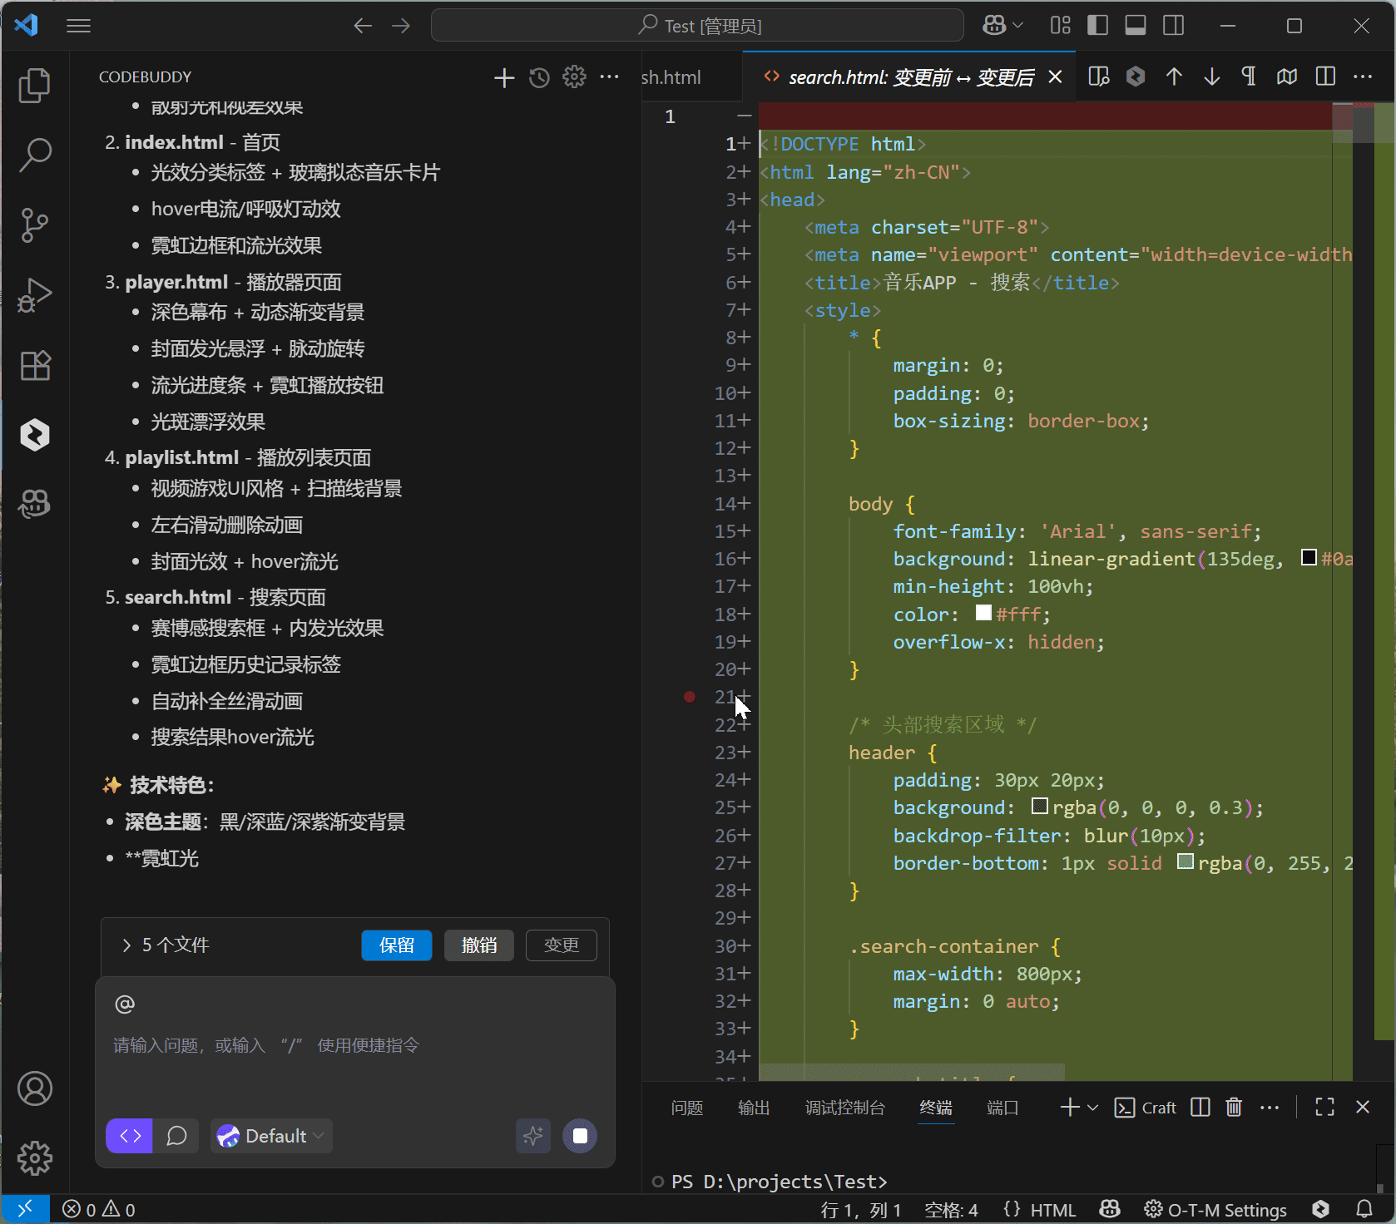Stop the running CodeBuddy response
The image size is (1396, 1224).
580,1136
